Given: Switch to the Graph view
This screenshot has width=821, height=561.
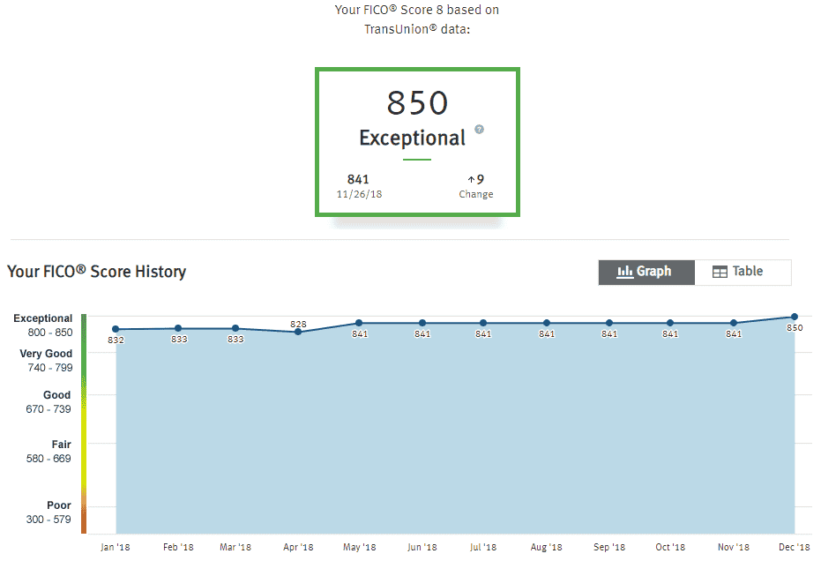Looking at the screenshot, I should tap(646, 272).
